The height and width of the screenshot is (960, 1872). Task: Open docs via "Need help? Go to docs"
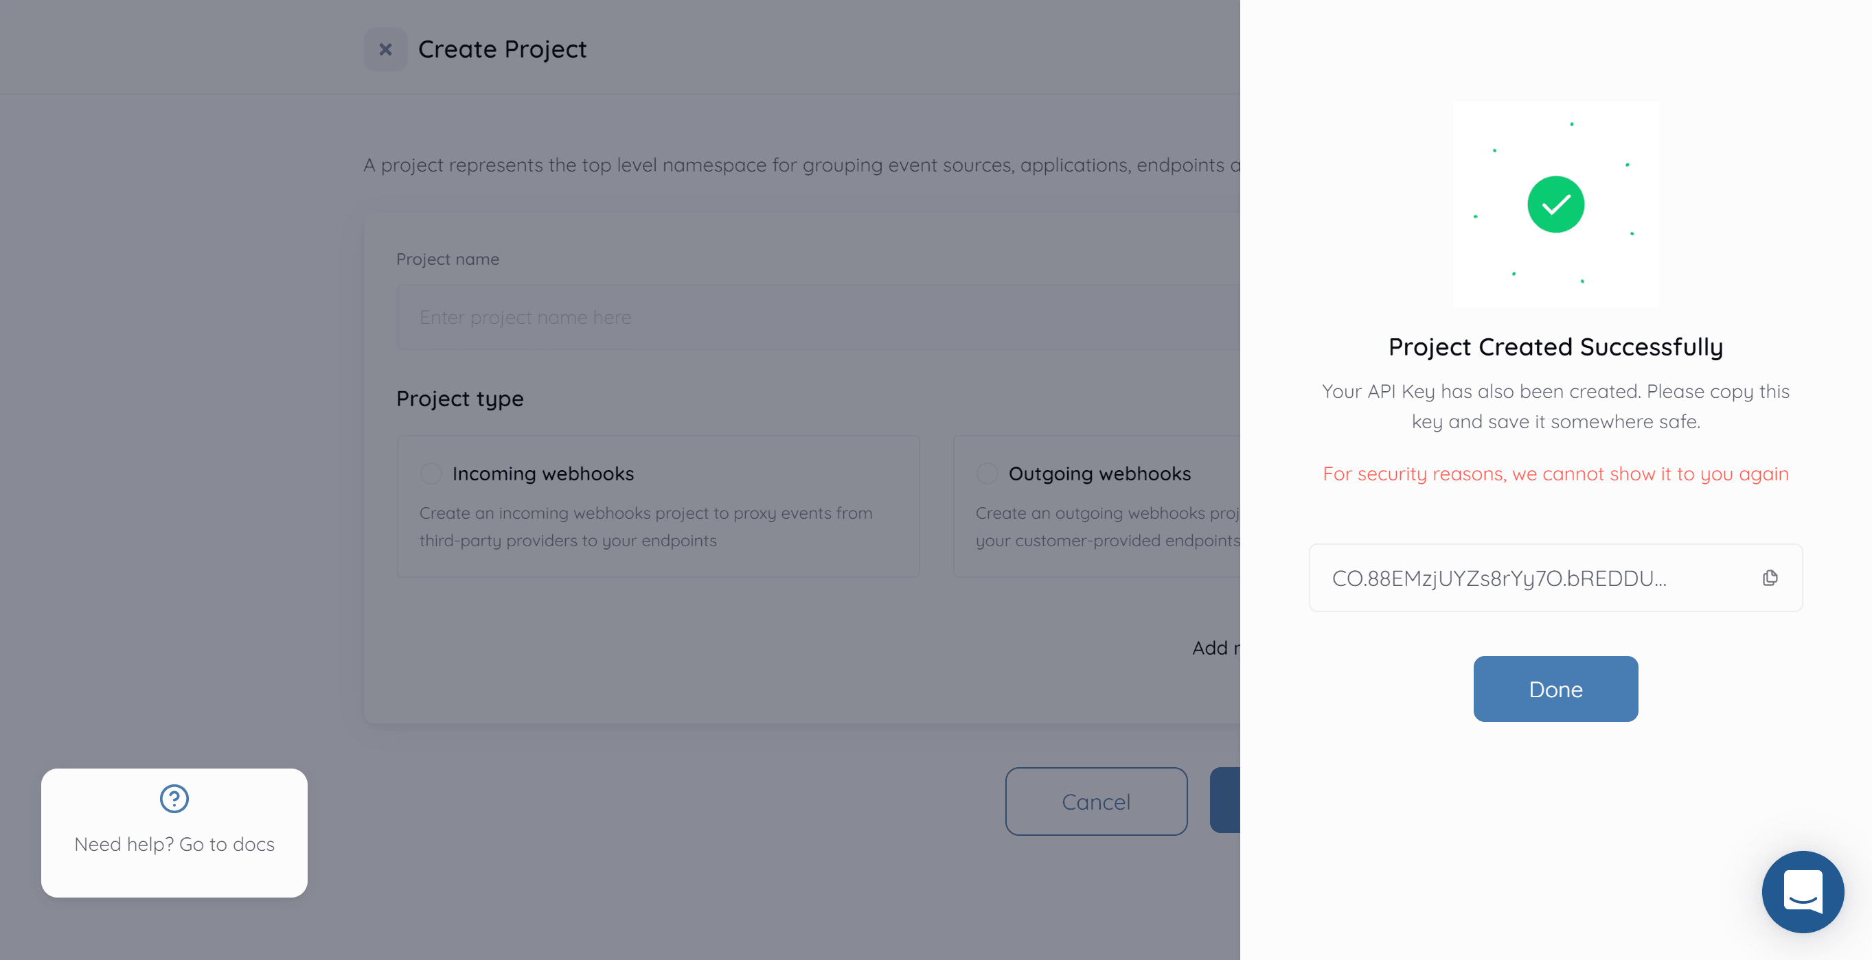pos(174,844)
